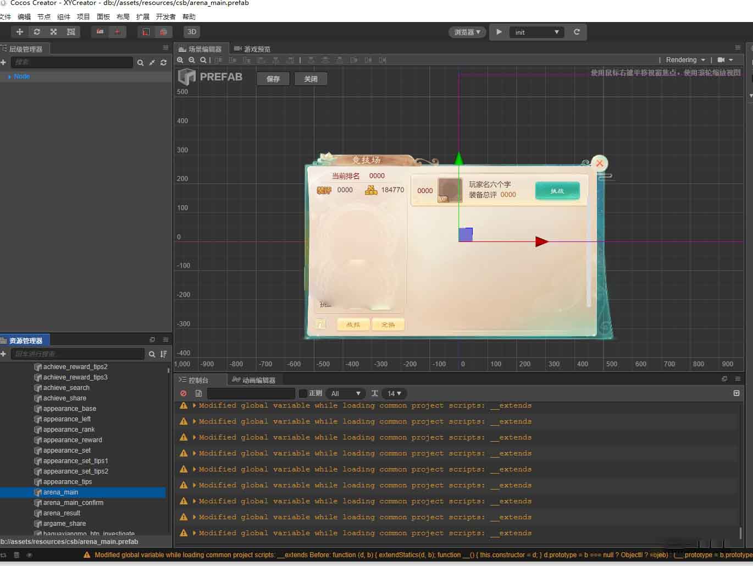Screen dimensions: 753x566
Task: Save the prefab with 保存 button
Action: tap(273, 79)
